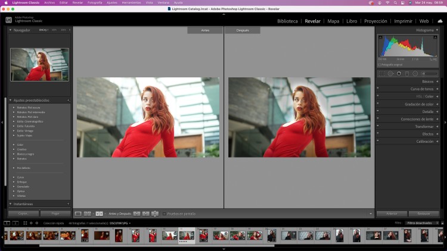Expand the Correcciones de lente panel
The height and width of the screenshot is (251, 447).
[x=437, y=119]
